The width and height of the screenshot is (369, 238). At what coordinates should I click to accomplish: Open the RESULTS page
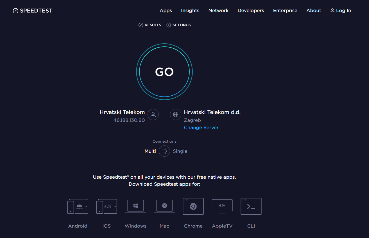(x=150, y=25)
